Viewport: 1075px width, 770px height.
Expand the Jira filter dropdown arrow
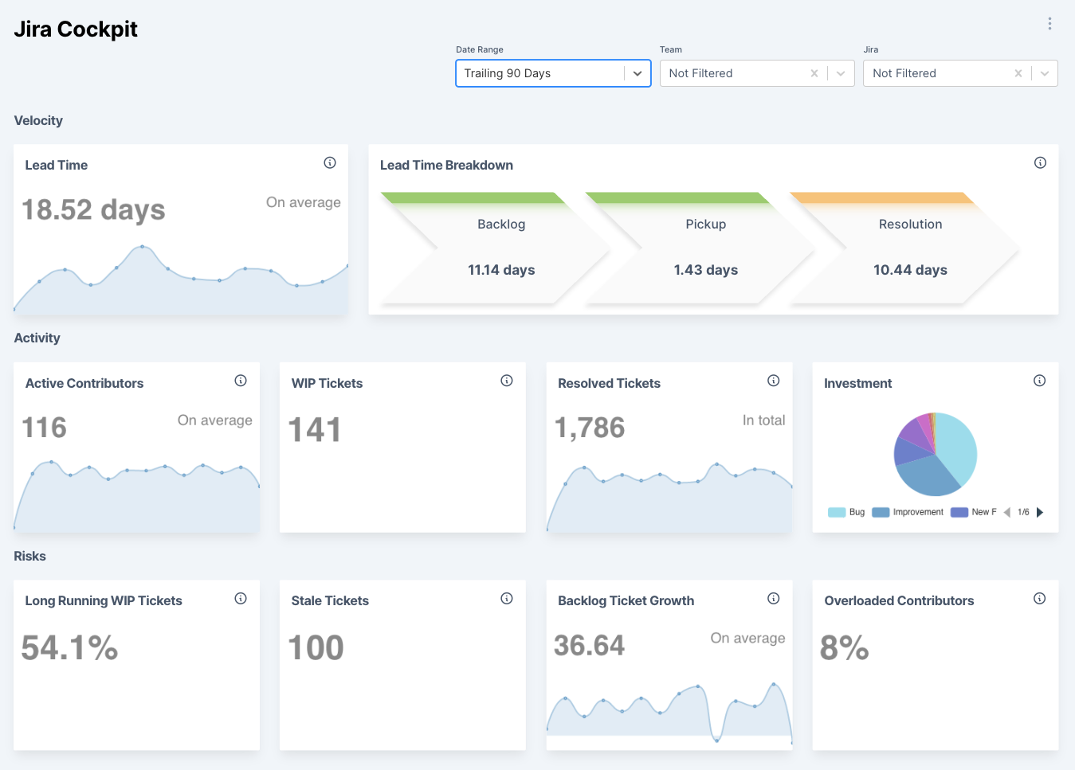(x=1045, y=73)
